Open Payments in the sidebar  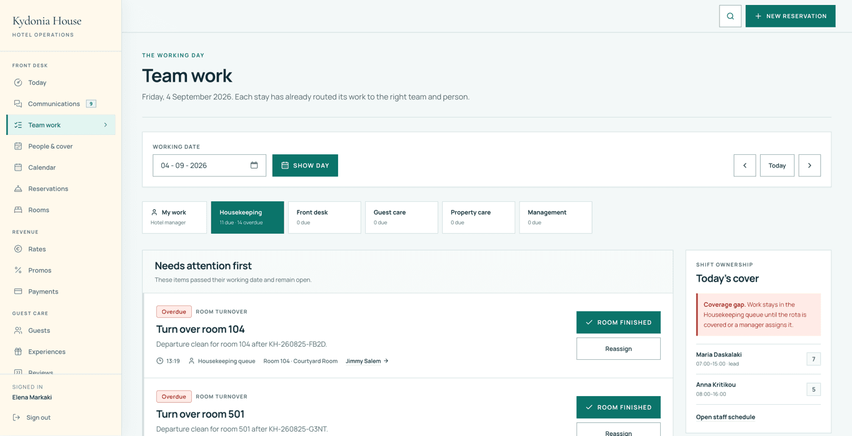tap(61, 292)
